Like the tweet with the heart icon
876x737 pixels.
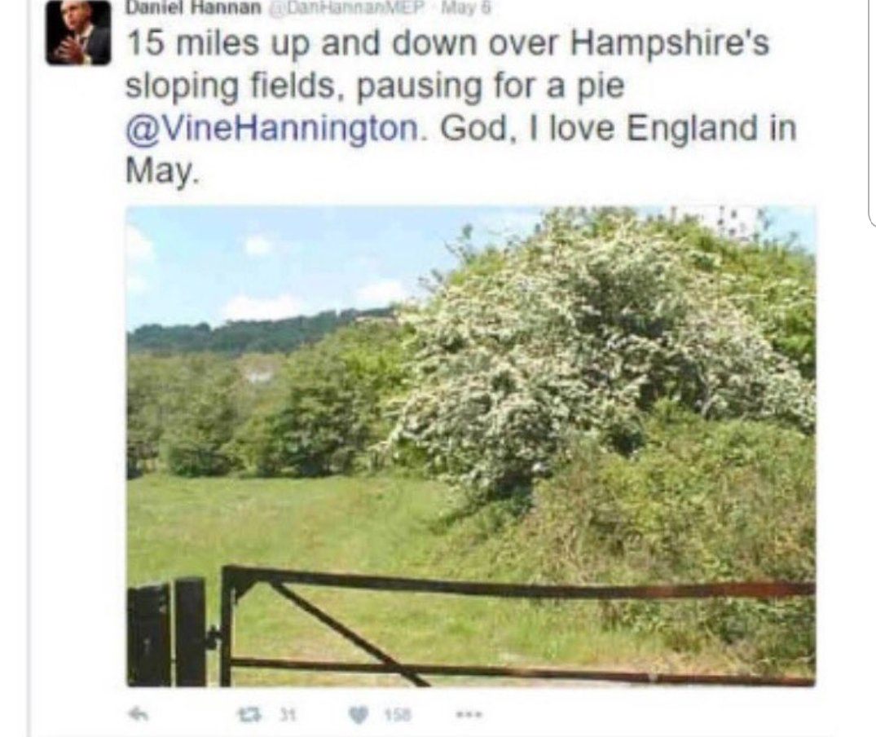point(356,713)
